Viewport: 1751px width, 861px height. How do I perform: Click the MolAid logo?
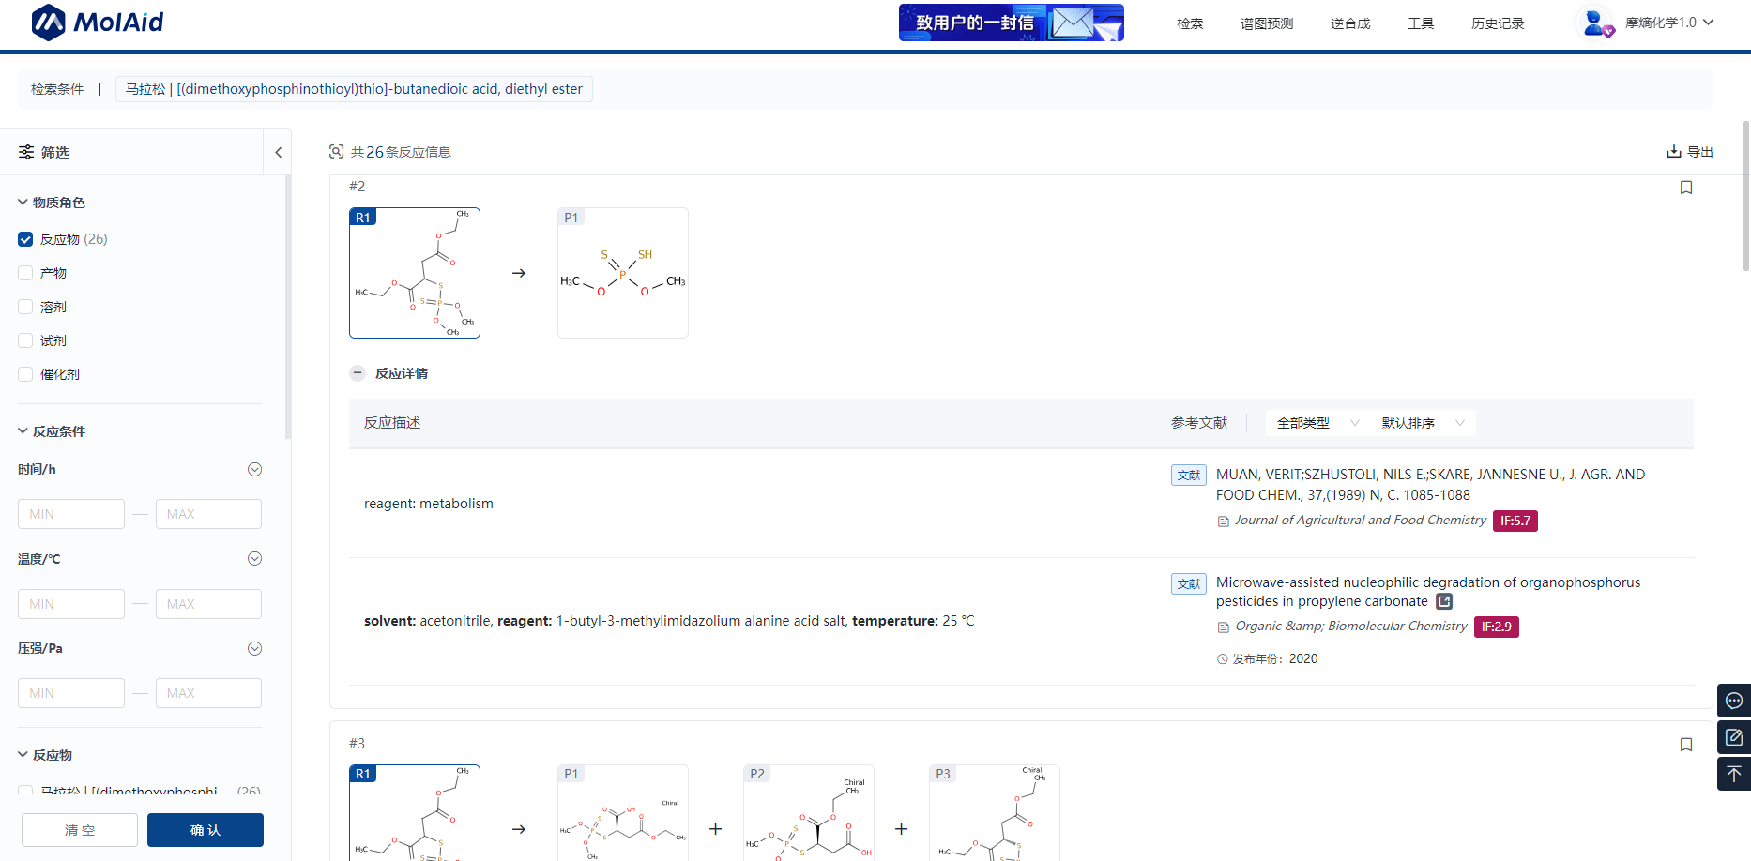click(x=98, y=23)
